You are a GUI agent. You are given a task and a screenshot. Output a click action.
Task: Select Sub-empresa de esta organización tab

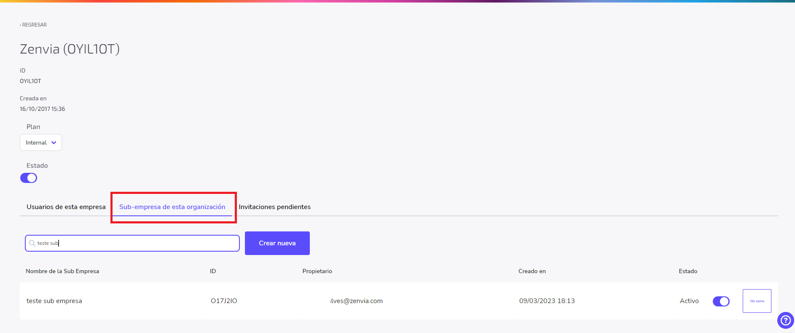point(172,207)
